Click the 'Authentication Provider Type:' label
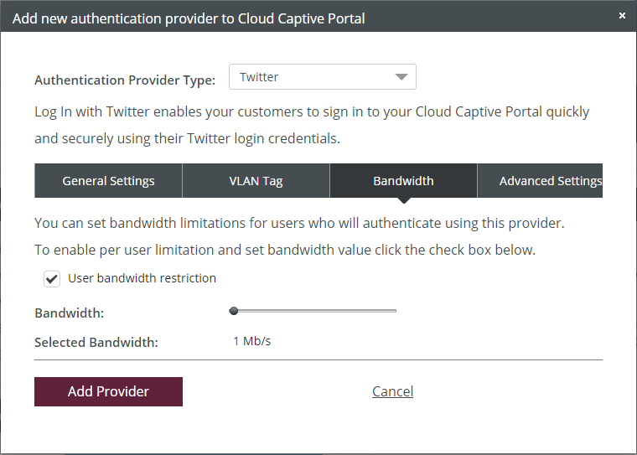The height and width of the screenshot is (455, 637). (125, 80)
